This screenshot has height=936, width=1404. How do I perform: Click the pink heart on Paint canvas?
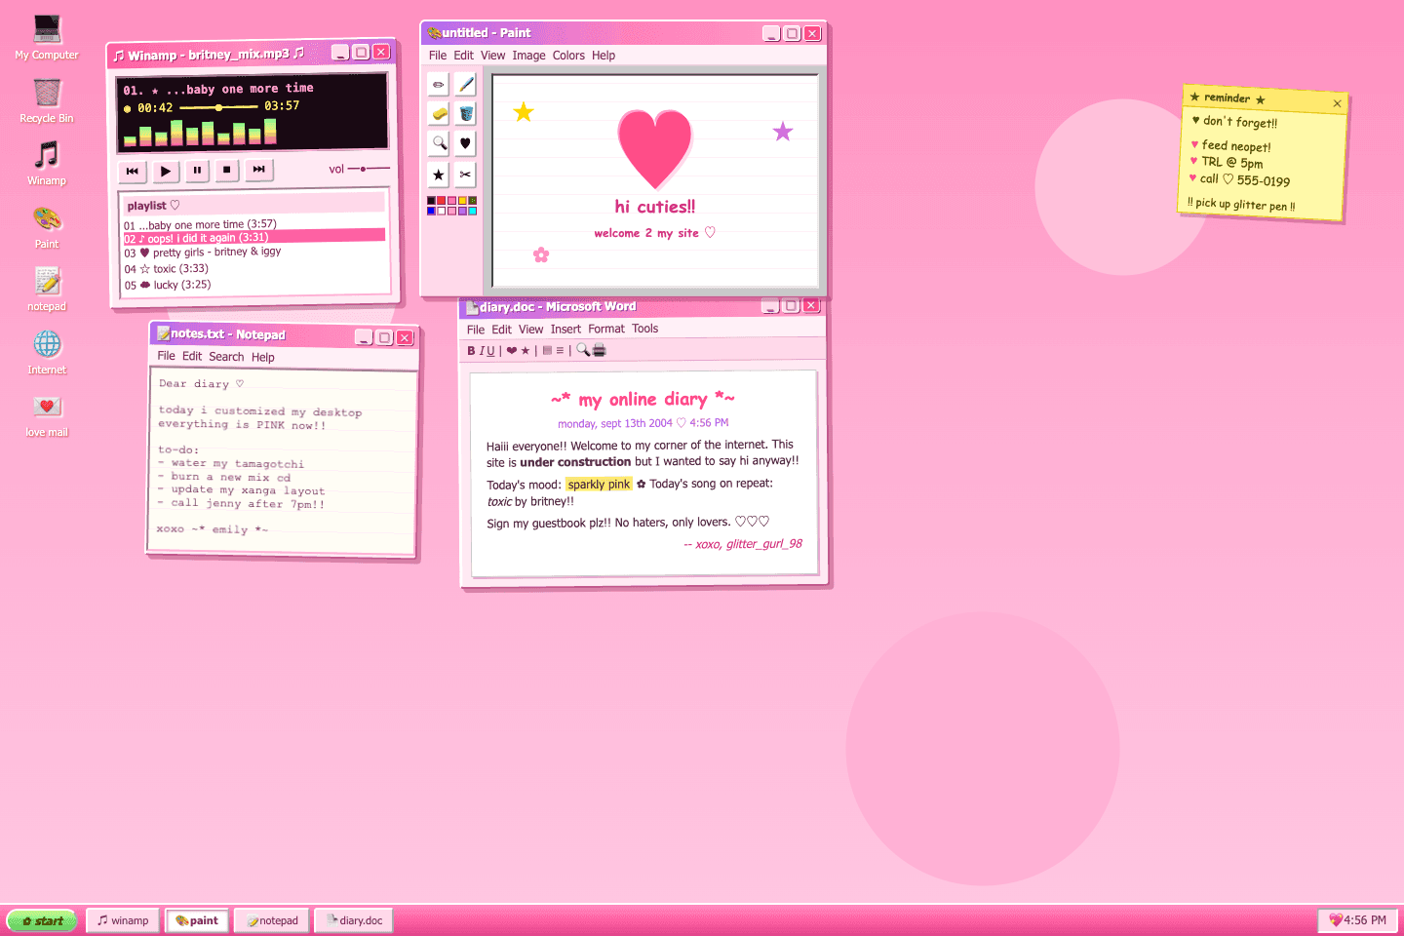click(x=655, y=147)
